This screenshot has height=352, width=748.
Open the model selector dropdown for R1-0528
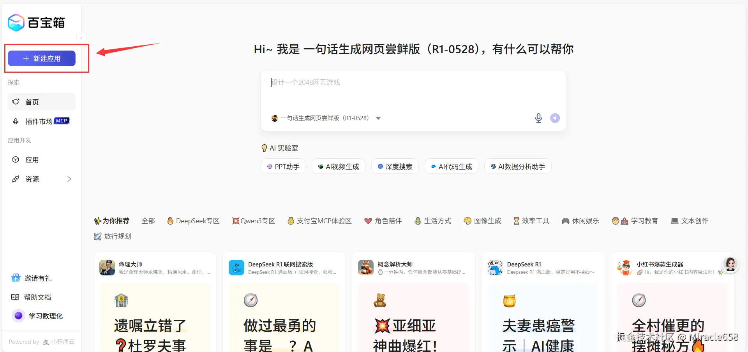click(x=378, y=118)
